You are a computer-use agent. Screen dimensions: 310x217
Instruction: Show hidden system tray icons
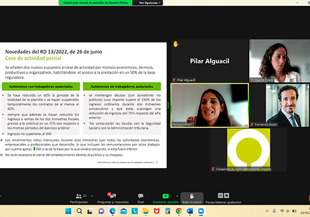267,211
